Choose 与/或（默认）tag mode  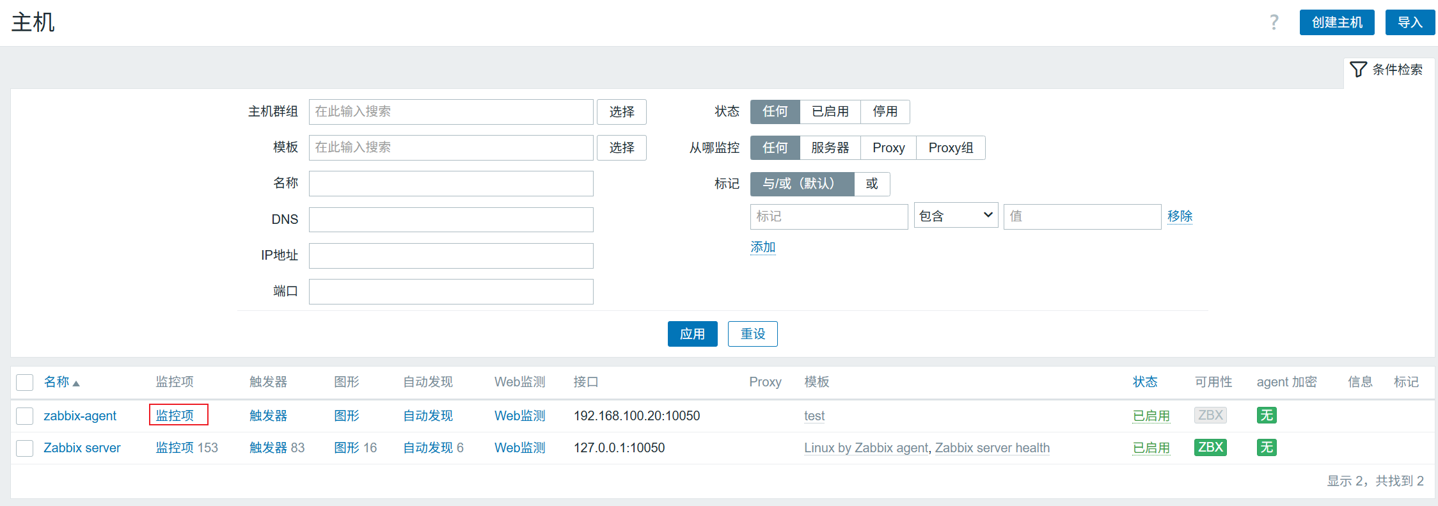coord(802,184)
